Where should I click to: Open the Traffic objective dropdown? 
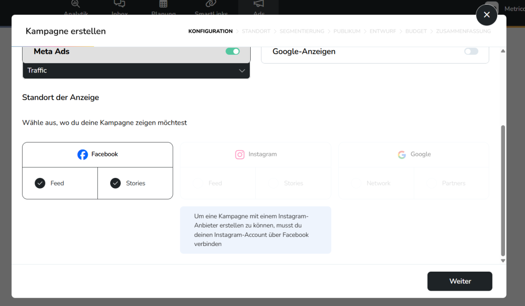[136, 71]
